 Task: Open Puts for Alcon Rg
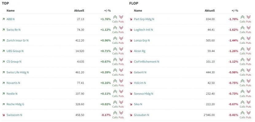(249, 51)
